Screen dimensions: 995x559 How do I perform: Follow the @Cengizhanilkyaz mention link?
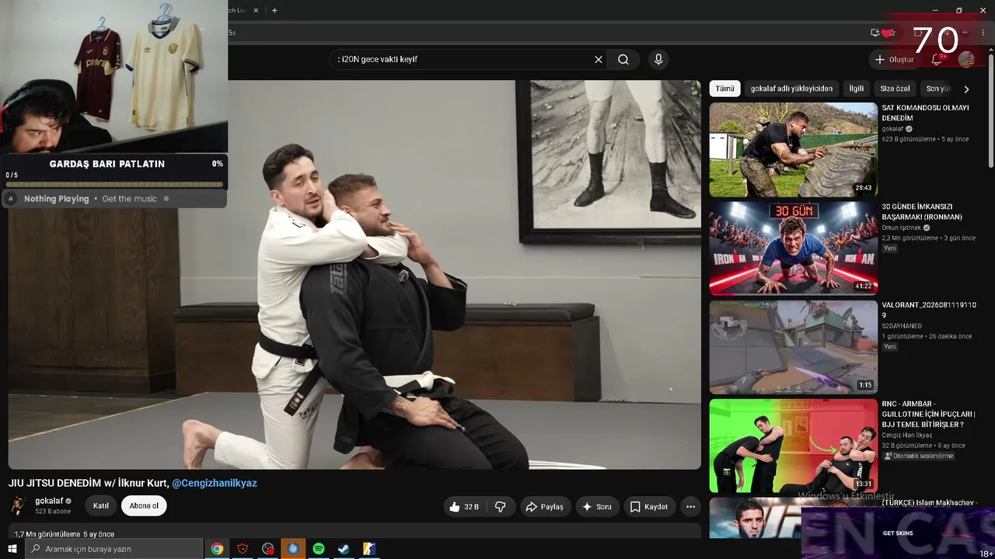pyautogui.click(x=215, y=483)
